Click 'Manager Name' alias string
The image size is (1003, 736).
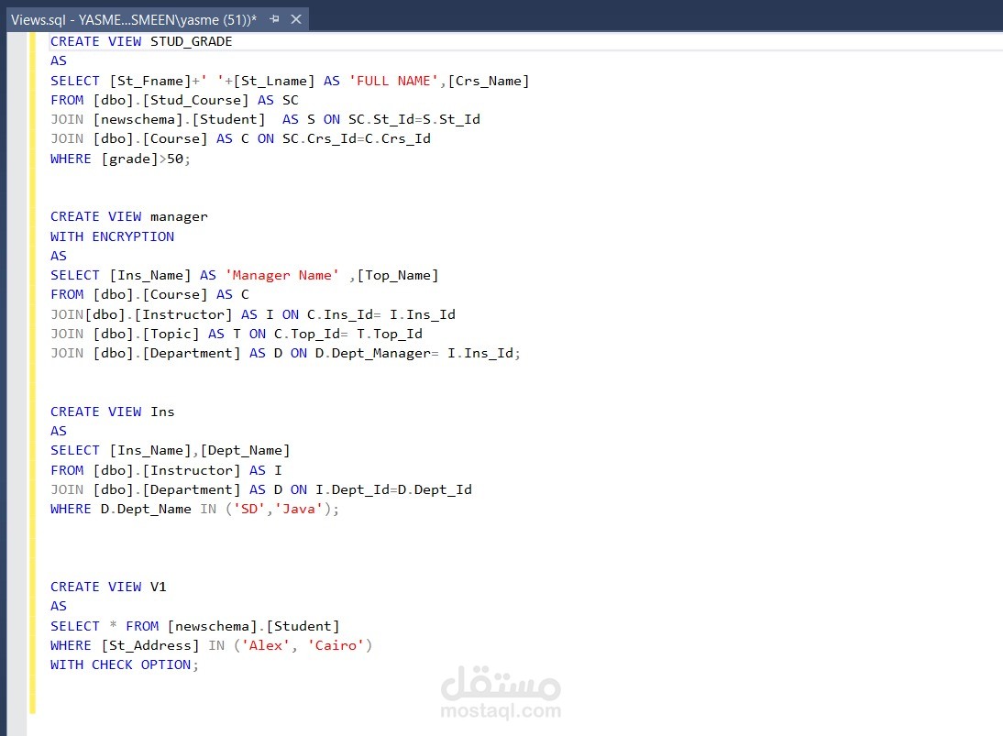282,276
